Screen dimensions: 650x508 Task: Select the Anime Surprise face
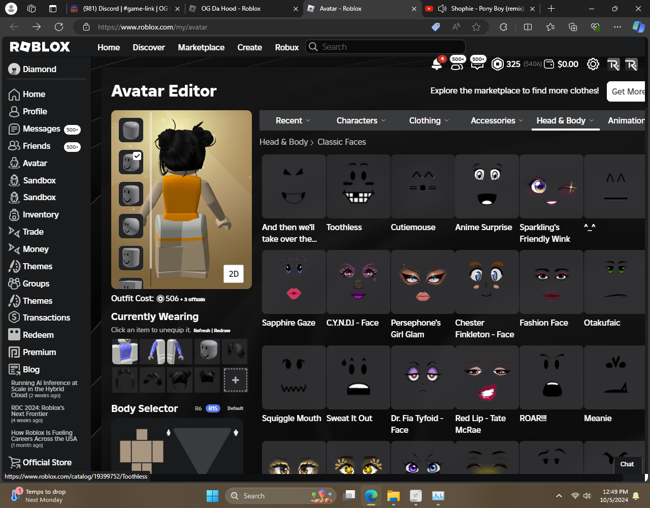487,186
